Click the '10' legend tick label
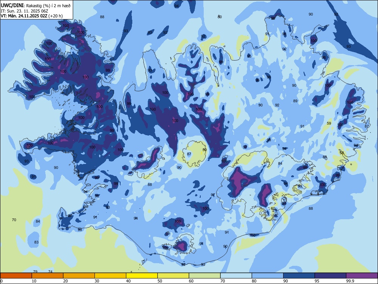 [x=34, y=281]
